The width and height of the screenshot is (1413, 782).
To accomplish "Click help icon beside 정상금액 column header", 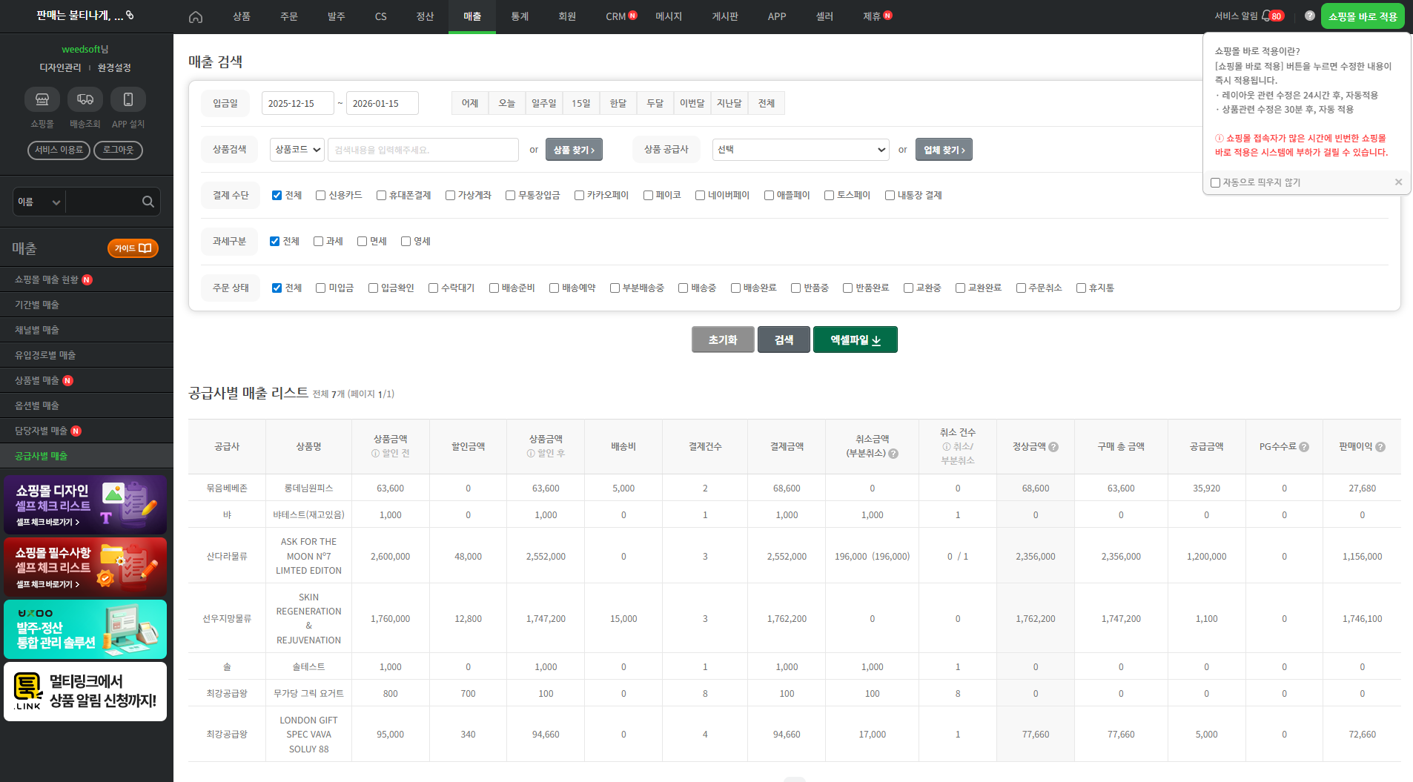I will 1053,447.
